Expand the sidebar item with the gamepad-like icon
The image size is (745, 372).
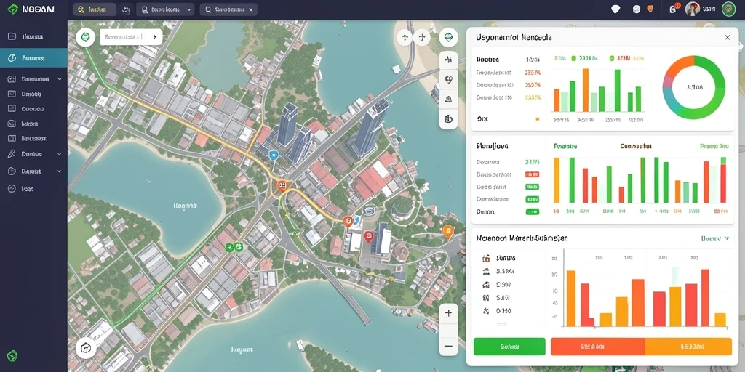[x=33, y=79]
